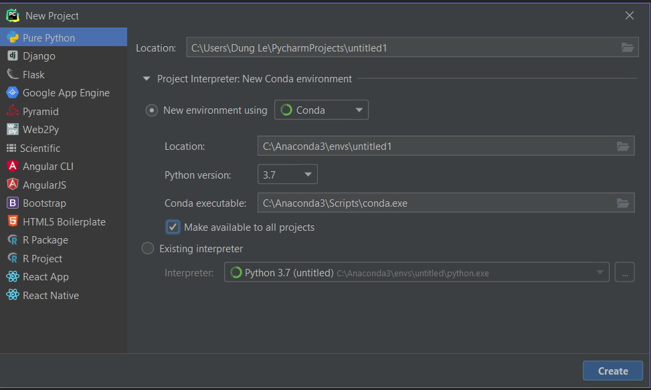Viewport: 651px width, 390px height.
Task: Select the Google App Engine icon
Action: coord(12,93)
